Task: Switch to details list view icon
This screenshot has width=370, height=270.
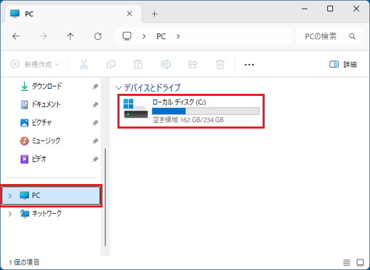Action: [x=347, y=262]
